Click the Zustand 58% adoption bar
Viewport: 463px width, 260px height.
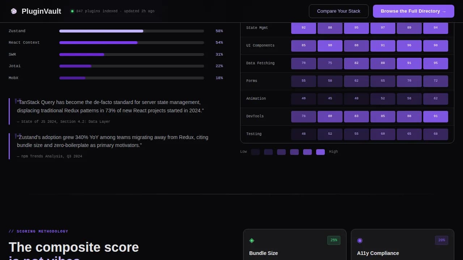click(x=132, y=31)
